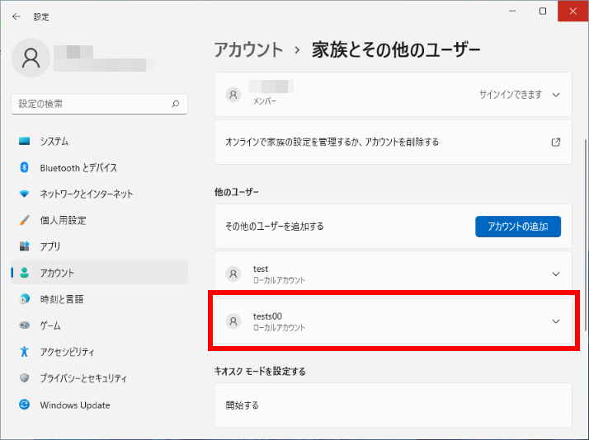Click the メンバー label
Image resolution: width=589 pixels, height=440 pixels.
265,101
